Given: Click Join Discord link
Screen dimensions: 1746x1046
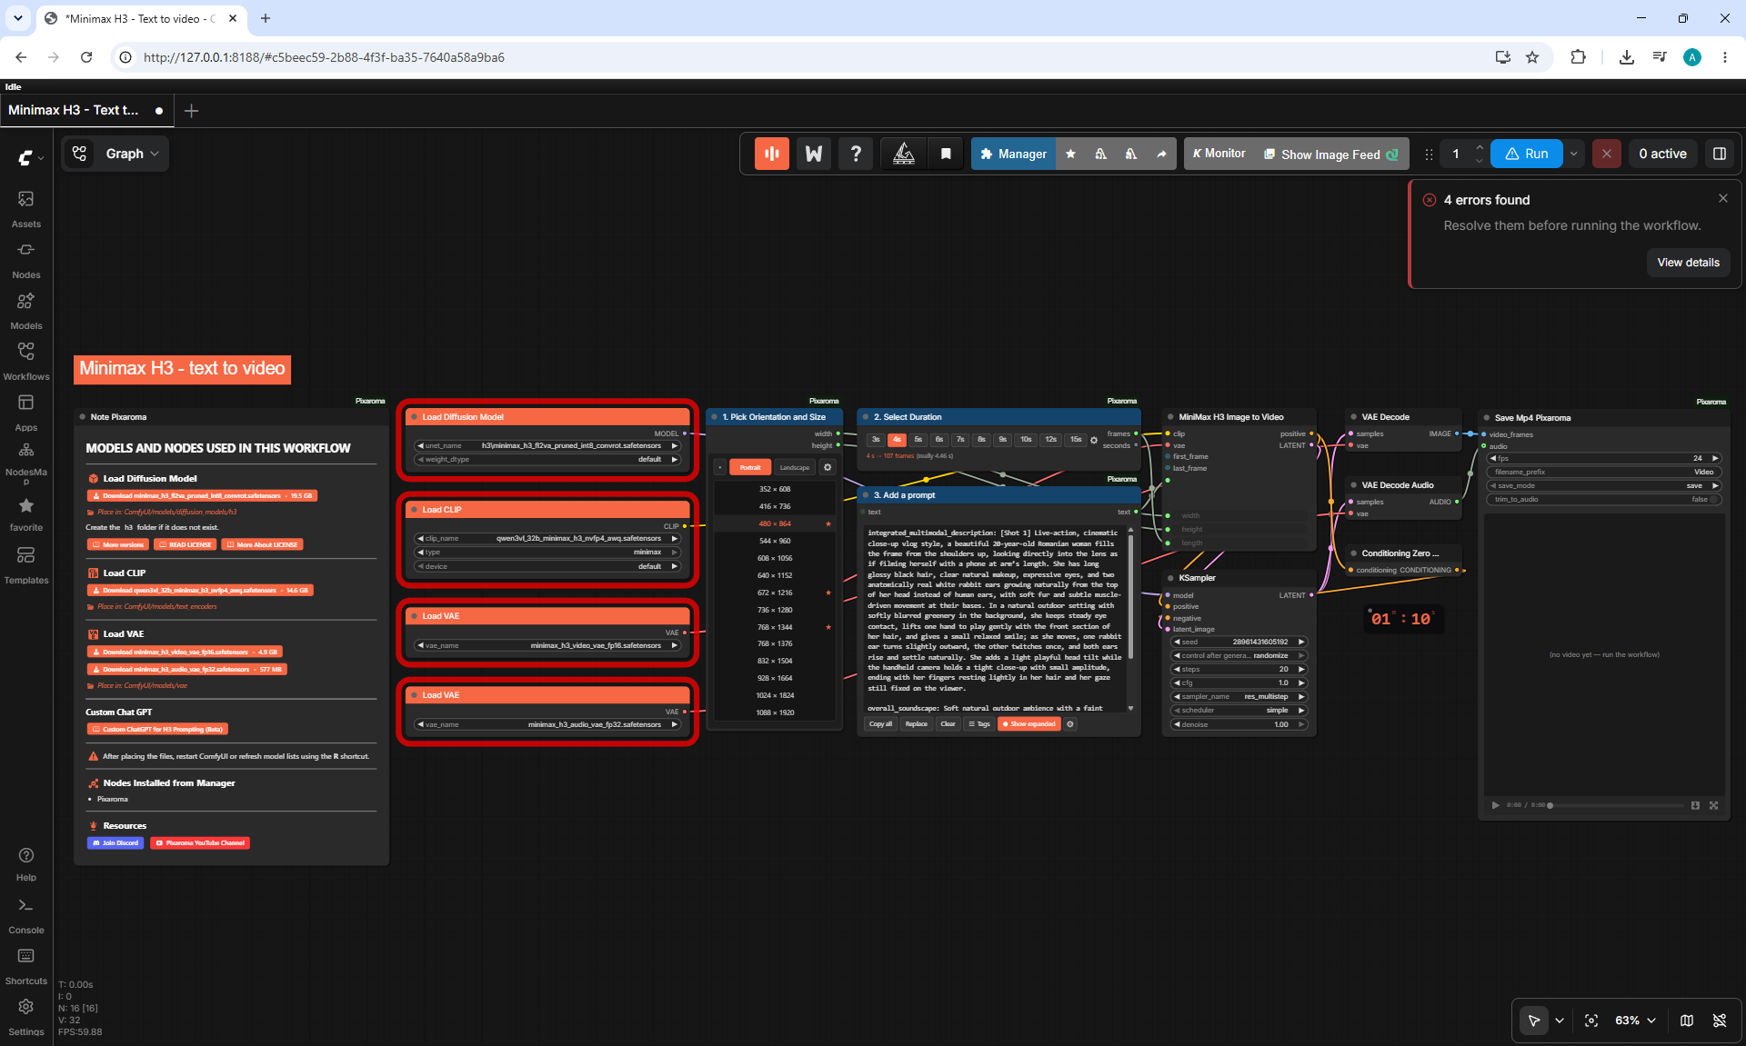Looking at the screenshot, I should click(115, 842).
